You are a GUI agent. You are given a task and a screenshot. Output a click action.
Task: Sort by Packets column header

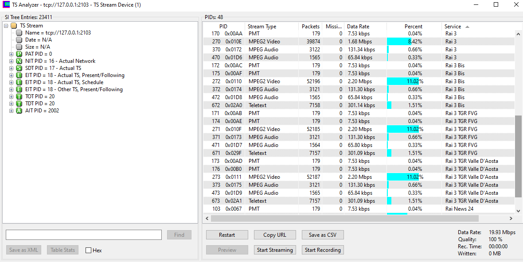[311, 27]
